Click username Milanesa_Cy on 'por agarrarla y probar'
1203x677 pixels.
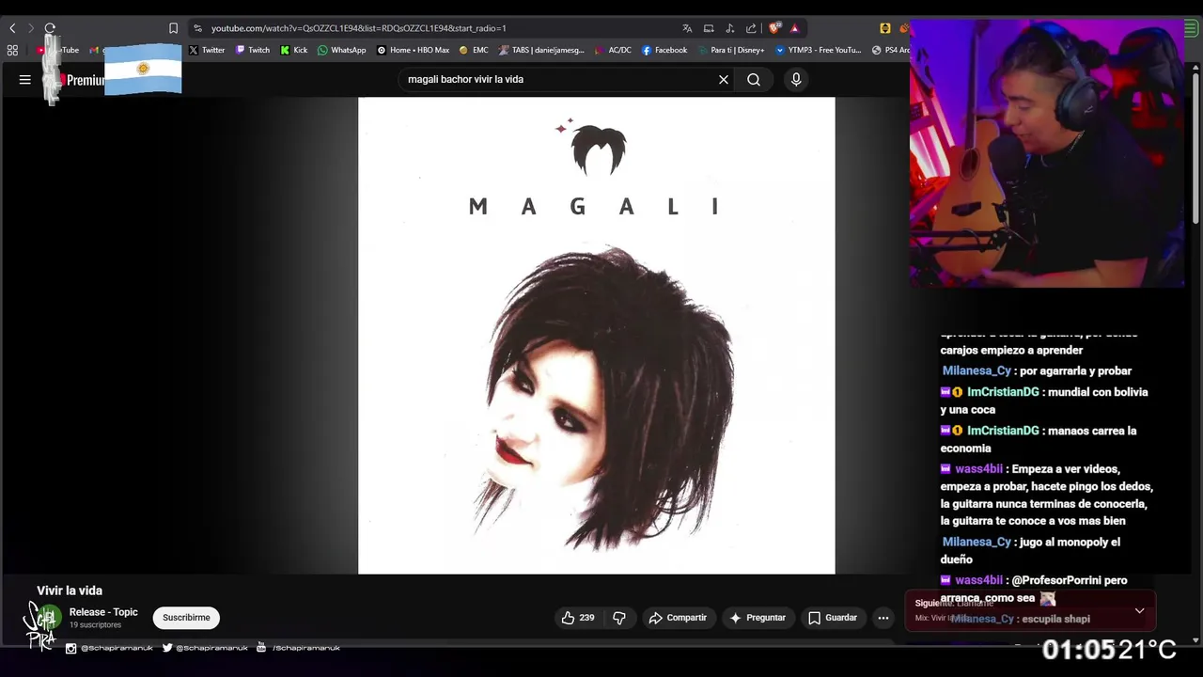click(976, 371)
